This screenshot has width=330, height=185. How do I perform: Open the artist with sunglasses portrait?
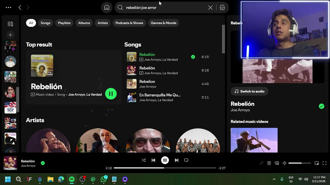point(148,140)
